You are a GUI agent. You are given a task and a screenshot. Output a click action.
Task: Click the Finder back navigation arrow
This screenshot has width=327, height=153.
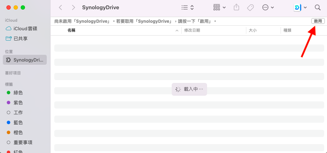[60, 7]
